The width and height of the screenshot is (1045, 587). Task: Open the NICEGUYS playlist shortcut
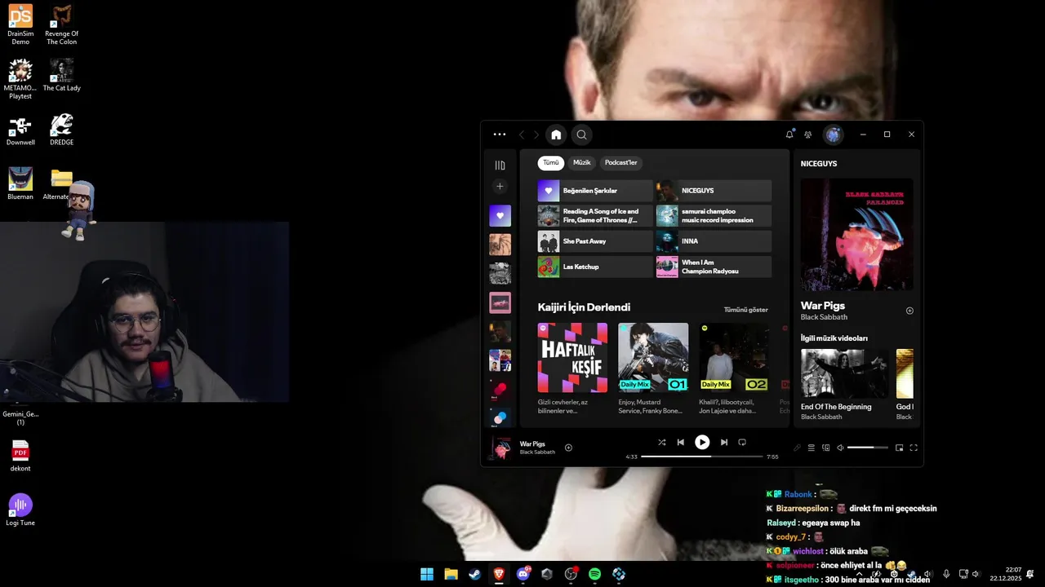tap(714, 191)
